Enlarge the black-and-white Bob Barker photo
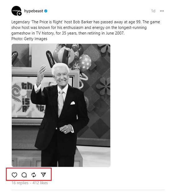171x192 pixels. point(61,105)
